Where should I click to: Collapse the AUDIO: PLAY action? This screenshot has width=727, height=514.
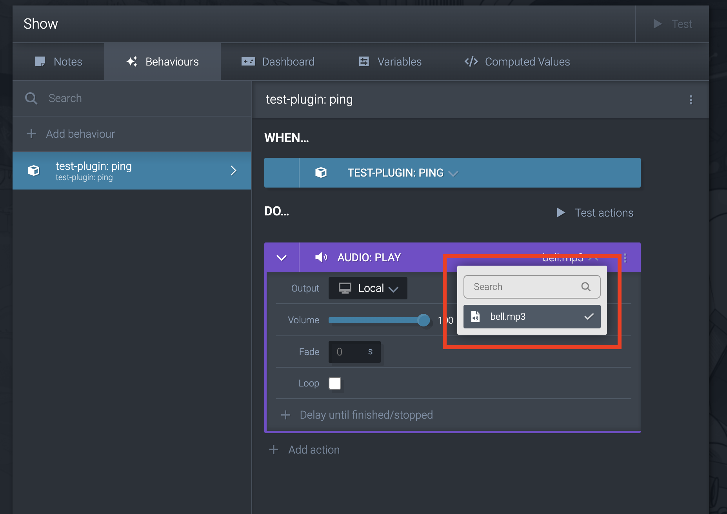click(x=282, y=258)
